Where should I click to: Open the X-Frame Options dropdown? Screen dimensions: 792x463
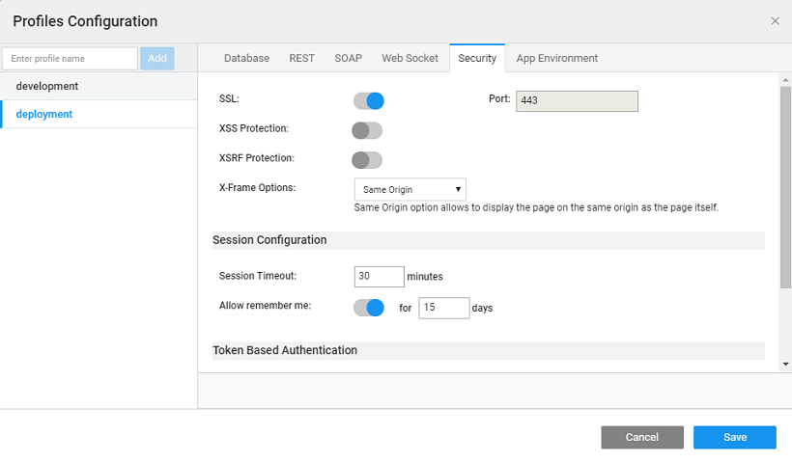point(410,189)
